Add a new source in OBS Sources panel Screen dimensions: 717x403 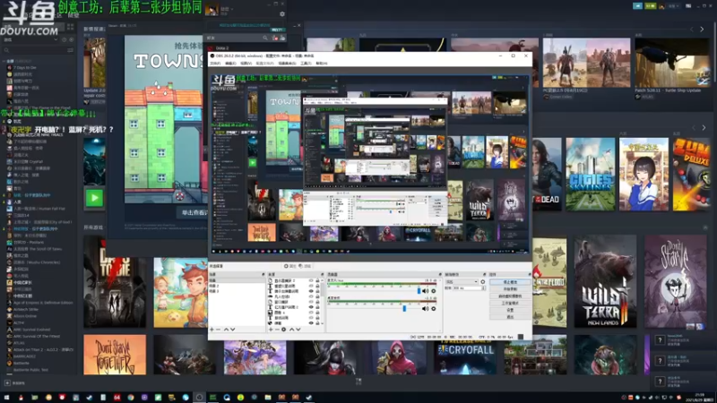coord(271,329)
